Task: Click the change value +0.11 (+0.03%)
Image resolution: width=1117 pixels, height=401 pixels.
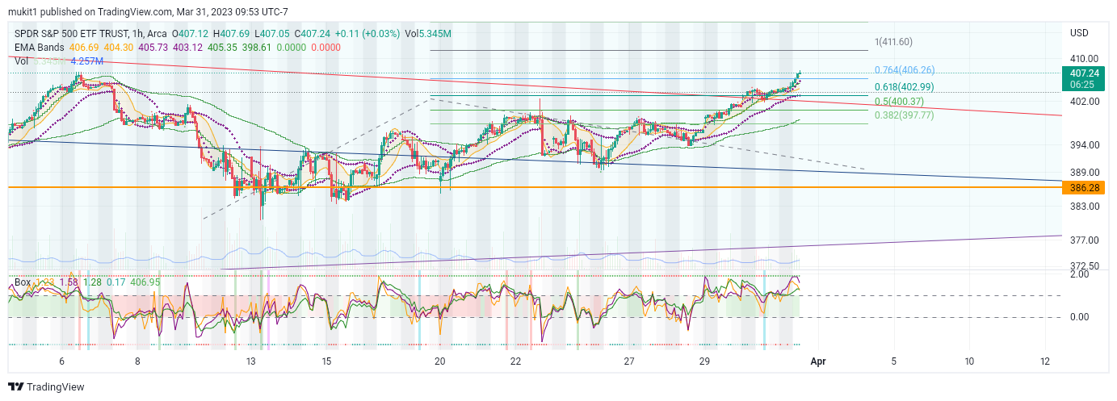Action: (x=367, y=34)
